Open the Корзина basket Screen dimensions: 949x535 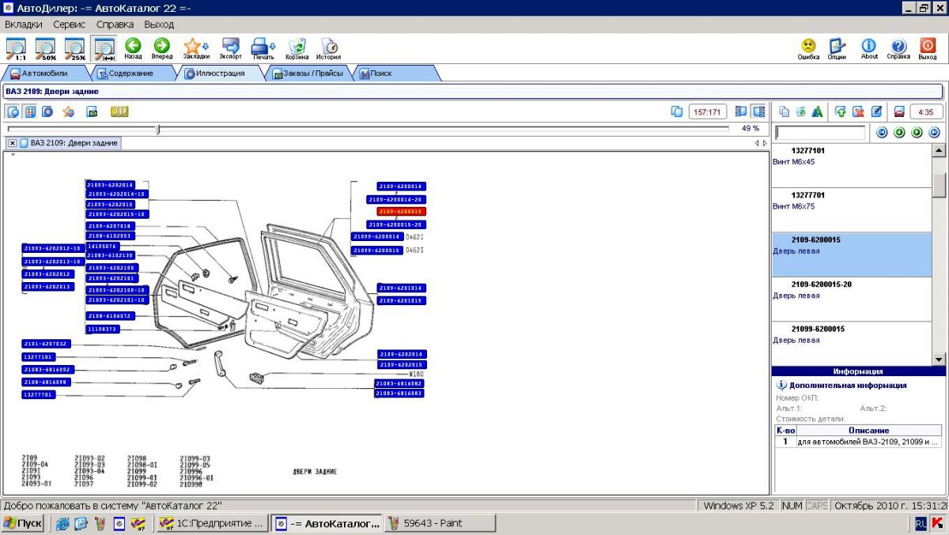point(297,49)
